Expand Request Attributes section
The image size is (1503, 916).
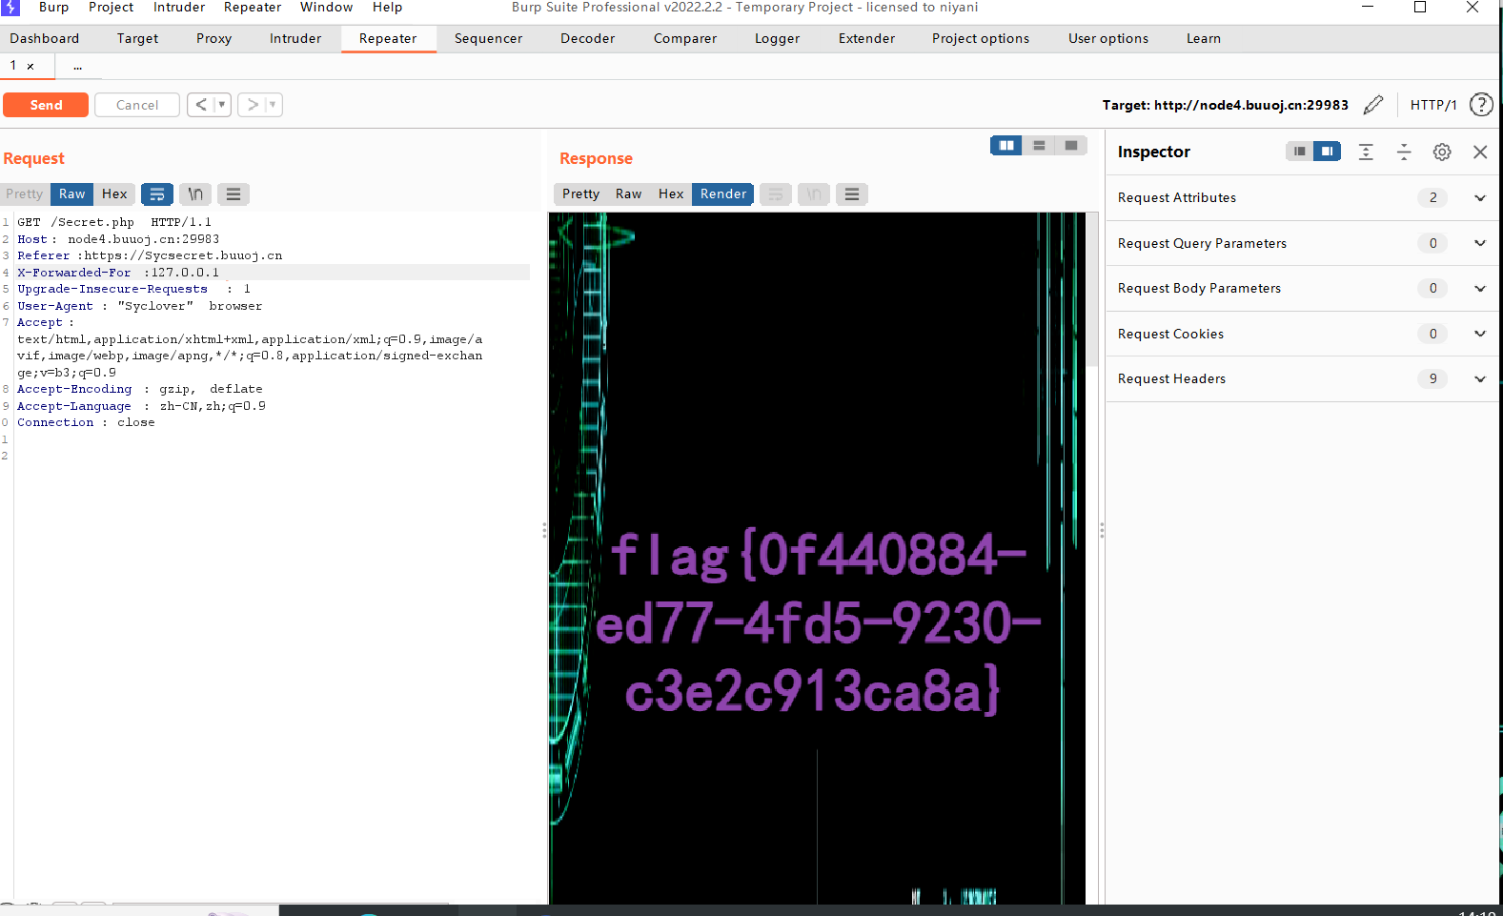pos(1302,197)
